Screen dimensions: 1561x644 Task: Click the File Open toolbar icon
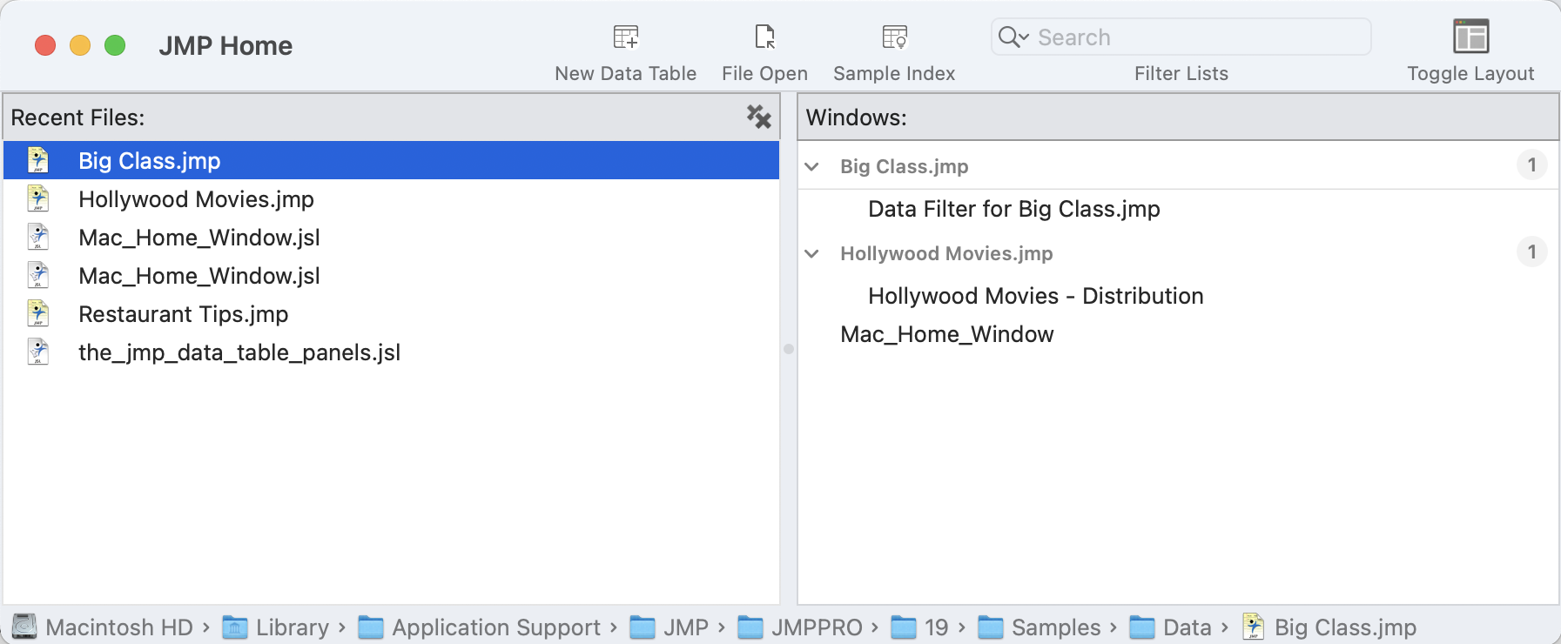(x=764, y=37)
